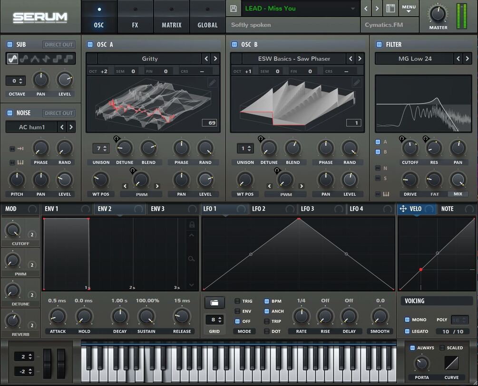The height and width of the screenshot is (386, 478).
Task: Select the ENV 1 tab
Action: (x=67, y=208)
